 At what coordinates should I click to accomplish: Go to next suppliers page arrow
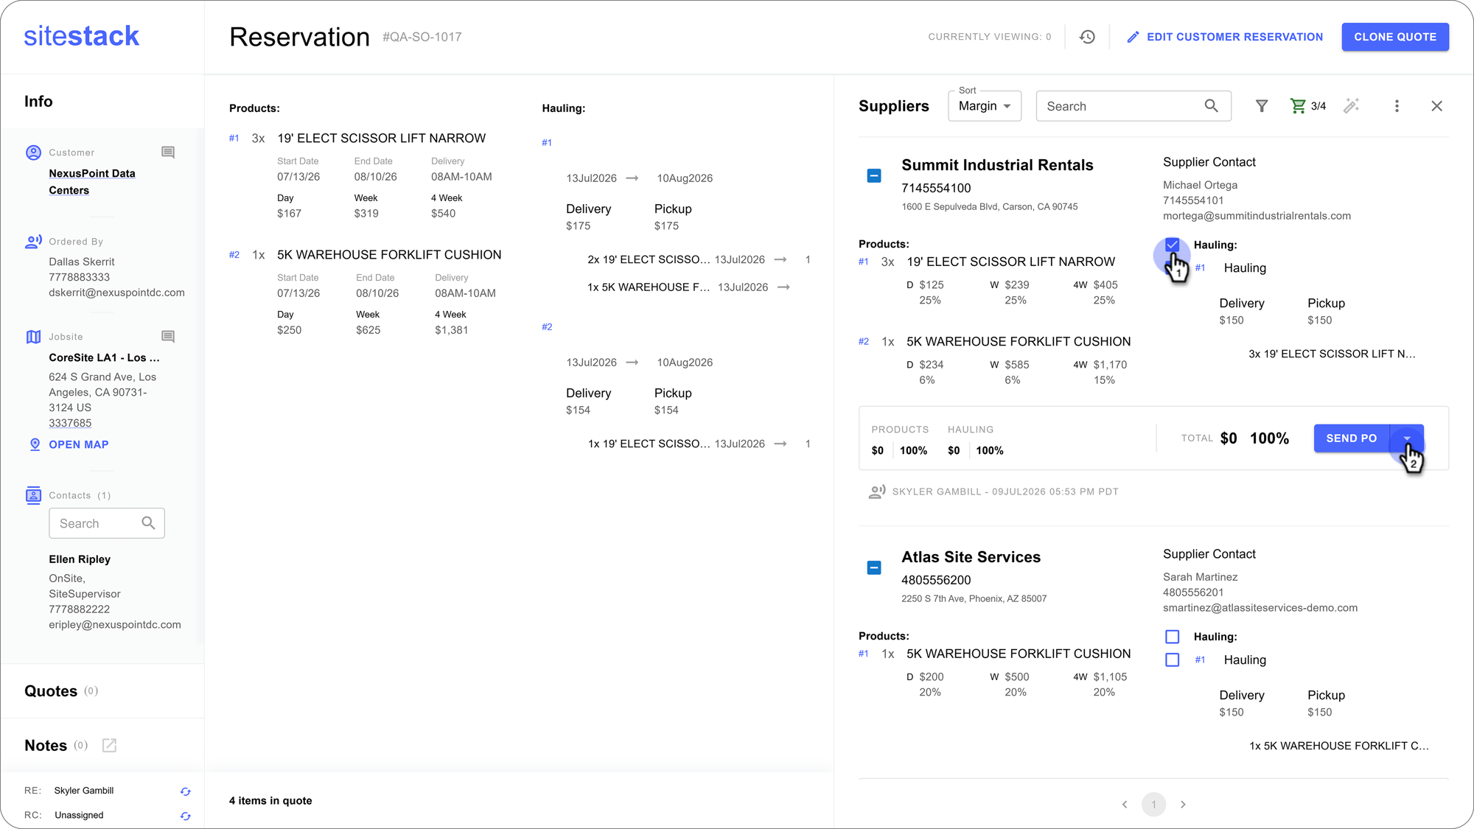[x=1183, y=805]
